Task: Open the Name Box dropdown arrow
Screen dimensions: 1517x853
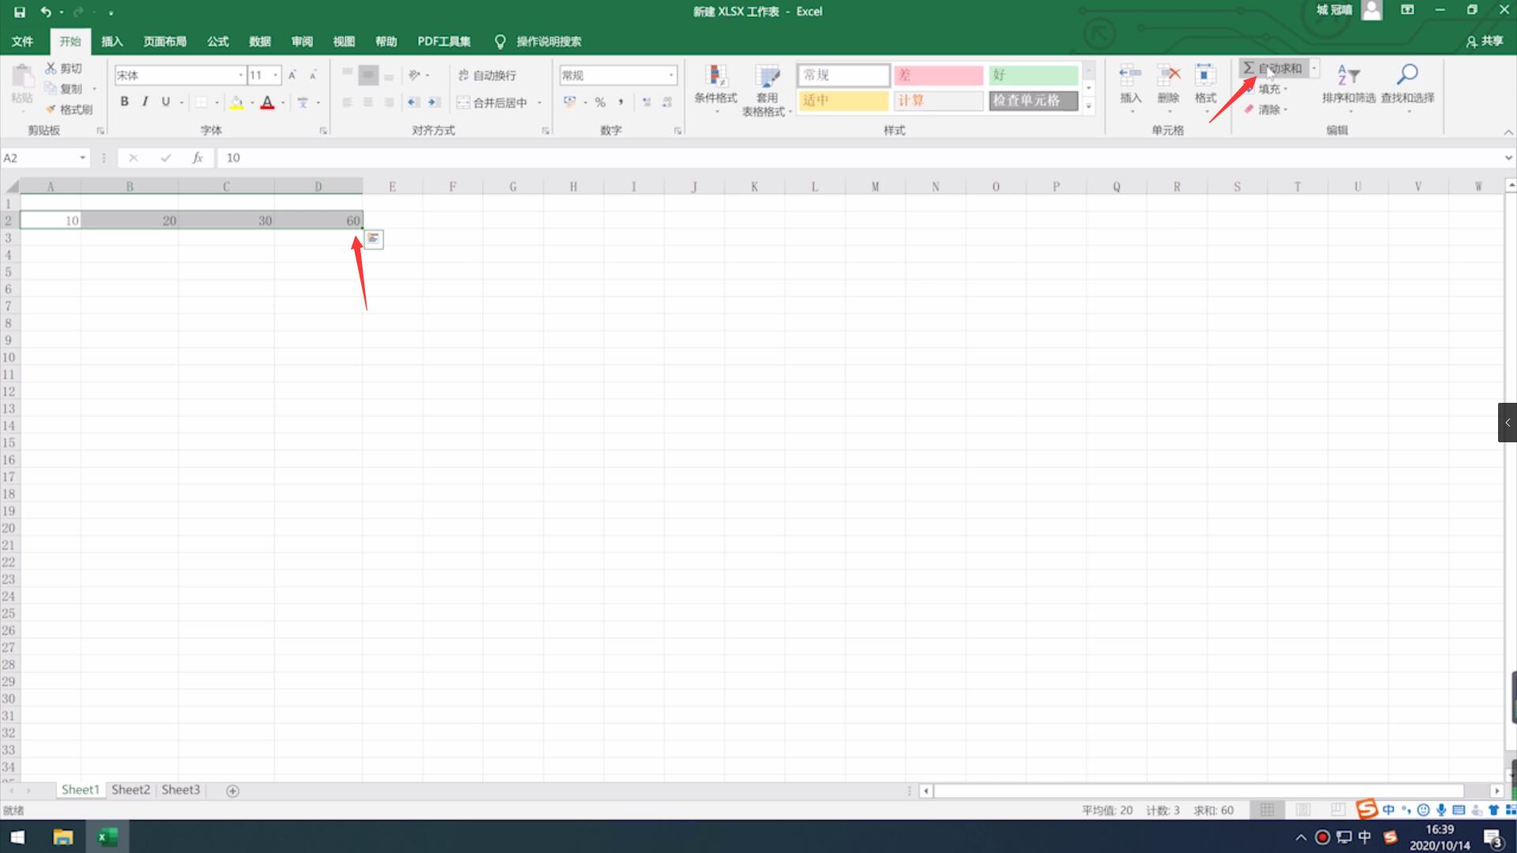Action: (82, 158)
